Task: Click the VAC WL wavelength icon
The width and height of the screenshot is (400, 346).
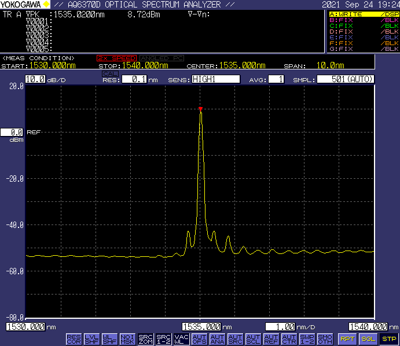Action: [182, 338]
